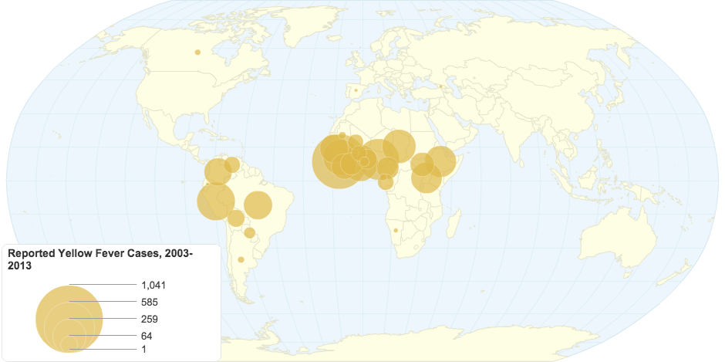Select the bubble over Gabon and Congo
This screenshot has height=362, width=725.
(x=385, y=182)
